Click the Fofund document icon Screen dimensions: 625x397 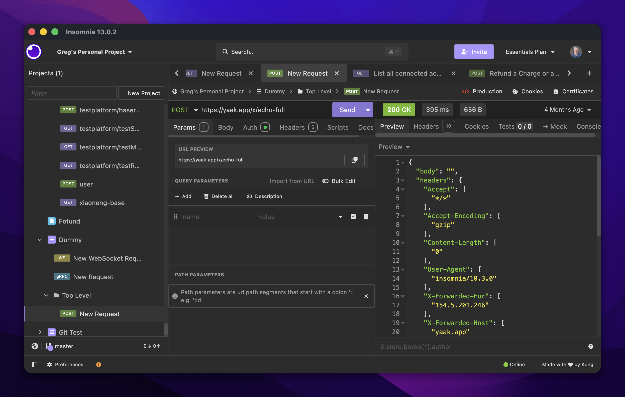[x=51, y=221]
